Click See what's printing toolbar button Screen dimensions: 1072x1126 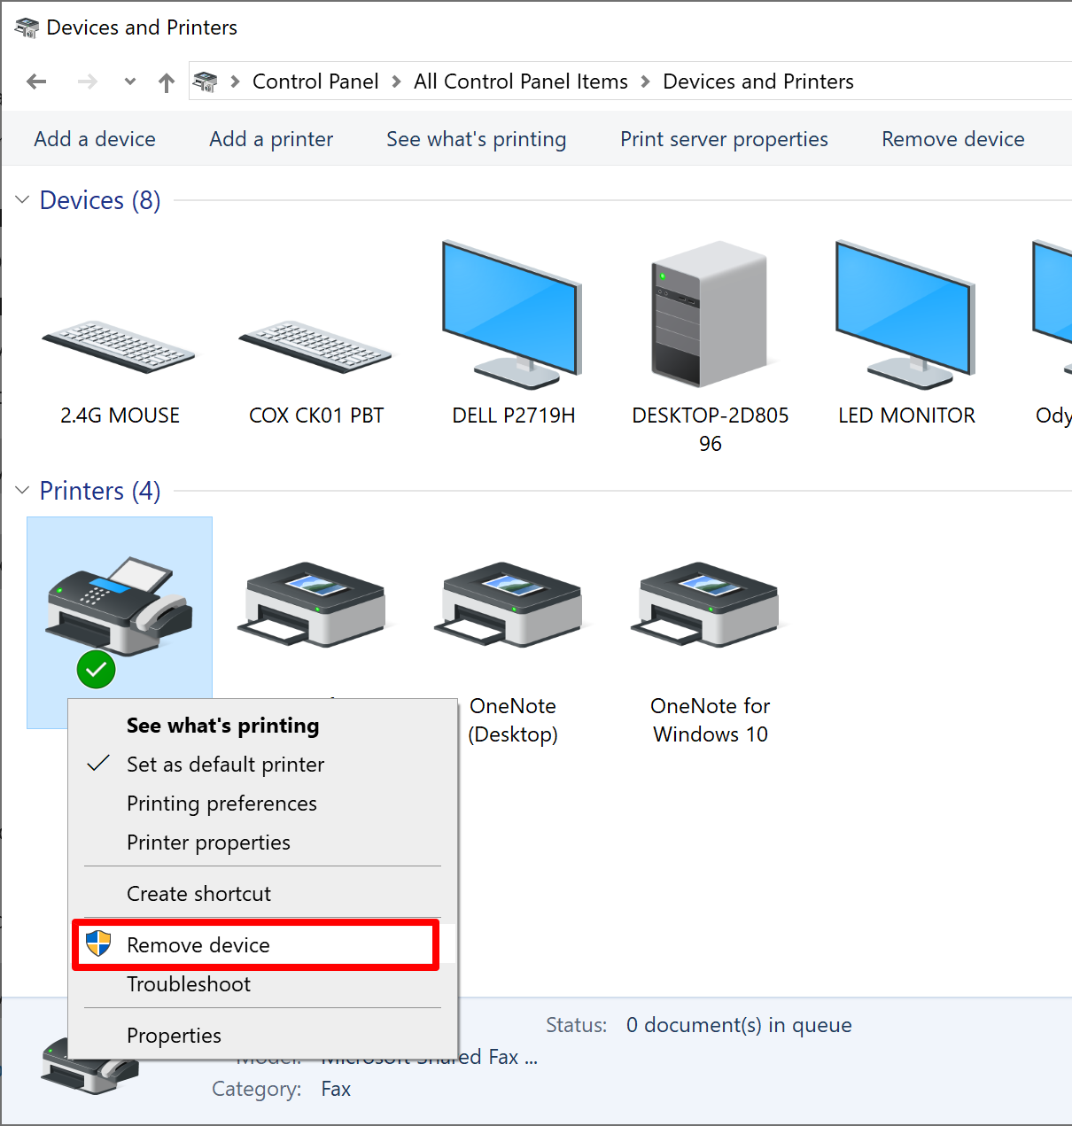point(476,139)
